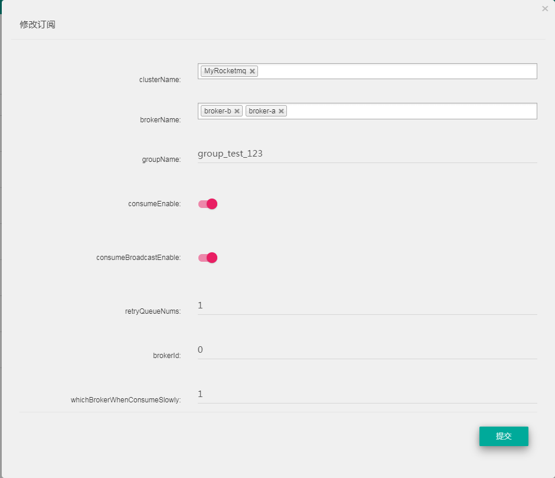Screen dimensions: 555x478
Task: Click the consumeBroadcastEnable label
Action: [x=138, y=258]
